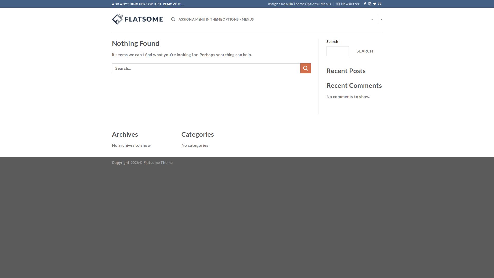Click the orange search submit button
This screenshot has height=278, width=494.
click(305, 68)
